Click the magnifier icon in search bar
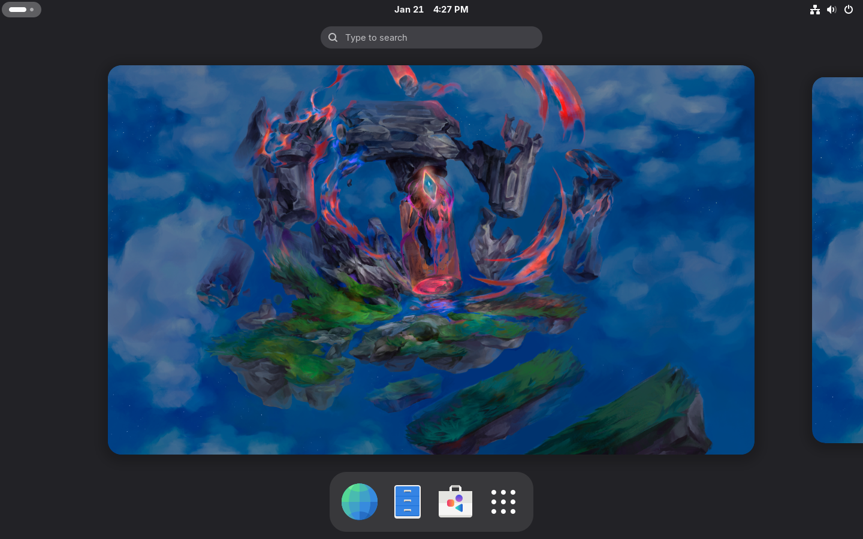863x539 pixels. 333,38
